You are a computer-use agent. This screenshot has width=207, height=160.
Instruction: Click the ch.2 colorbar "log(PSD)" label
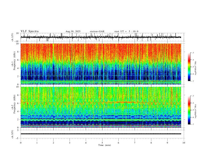(195, 111)
